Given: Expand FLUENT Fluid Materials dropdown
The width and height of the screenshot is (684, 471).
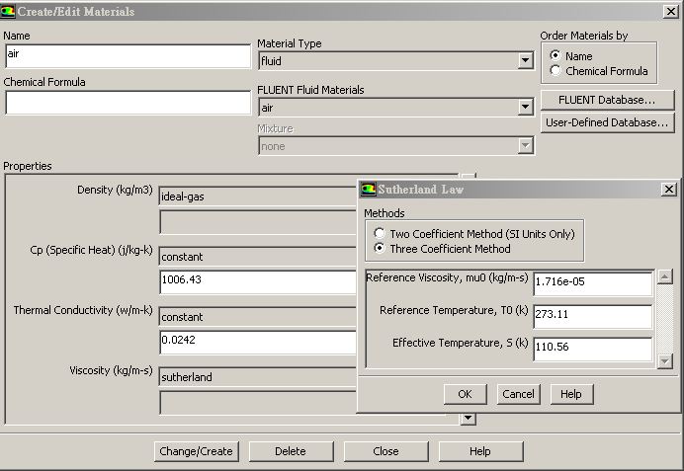Looking at the screenshot, I should point(525,108).
